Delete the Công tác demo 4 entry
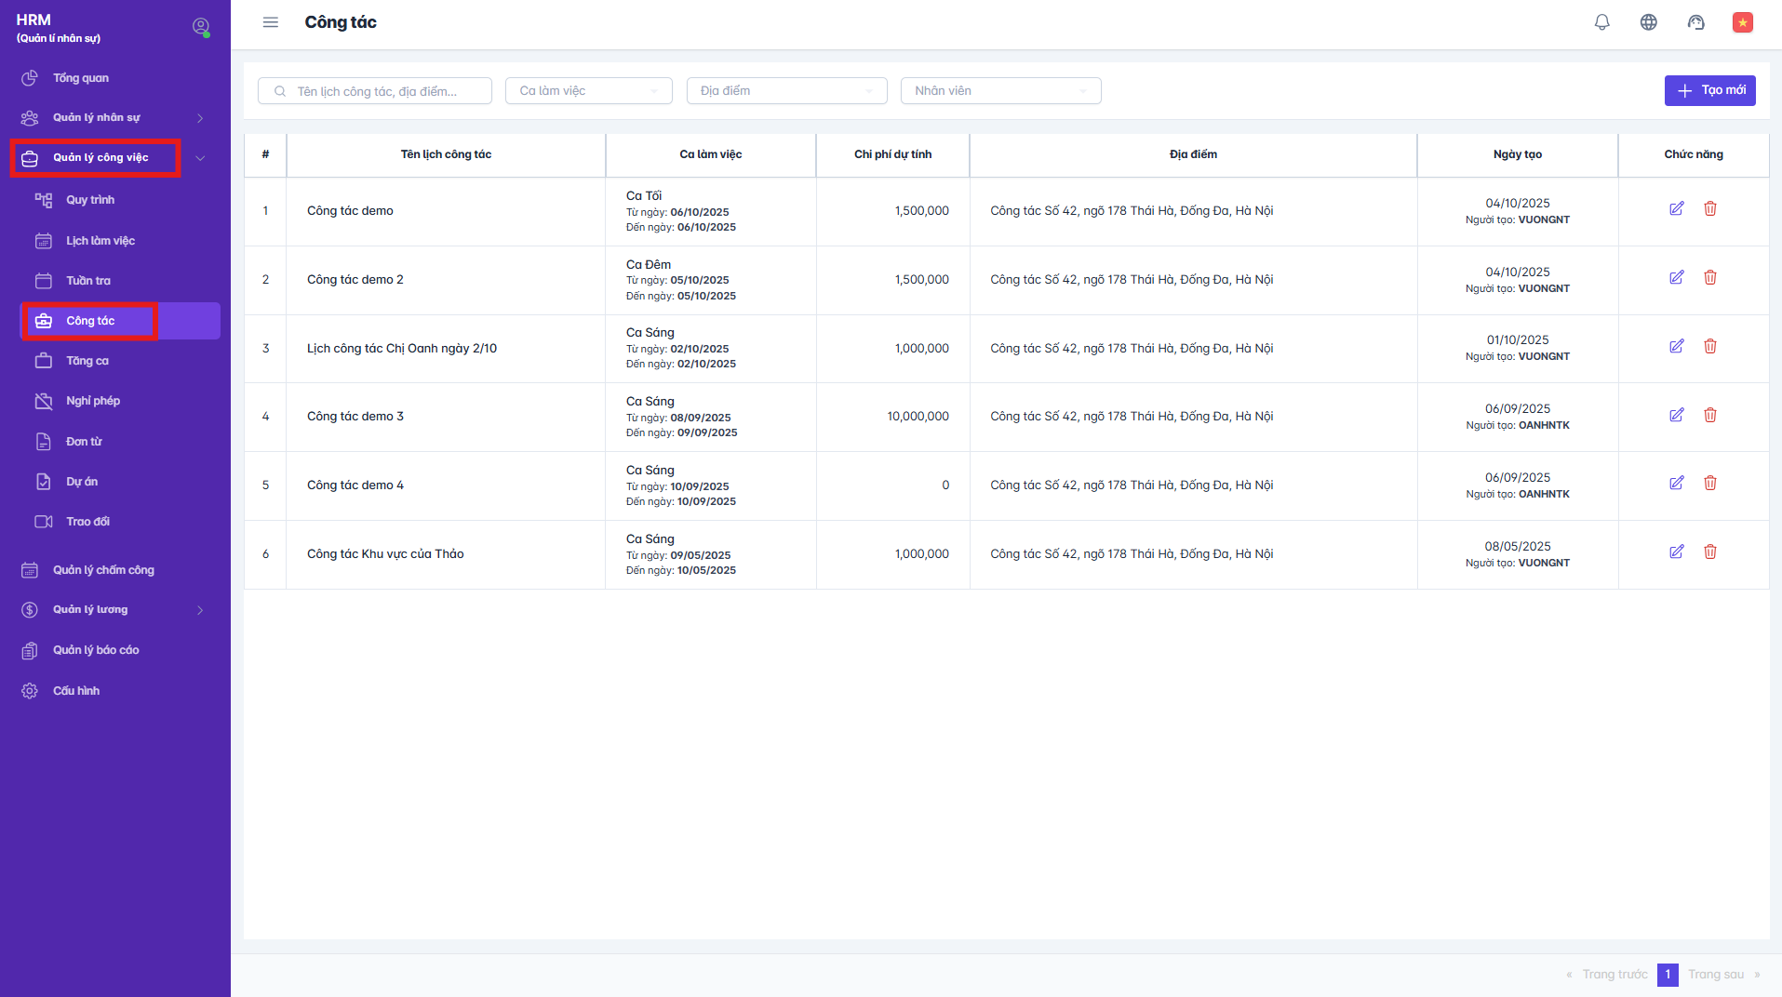1782x997 pixels. pyautogui.click(x=1709, y=484)
